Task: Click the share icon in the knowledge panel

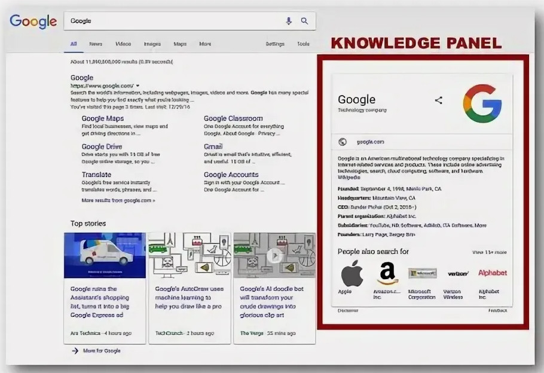Action: pyautogui.click(x=439, y=100)
